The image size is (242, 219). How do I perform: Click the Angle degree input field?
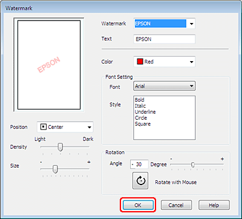click(139, 165)
